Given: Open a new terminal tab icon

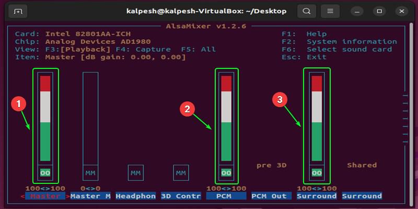Looking at the screenshot, I should coord(18,11).
